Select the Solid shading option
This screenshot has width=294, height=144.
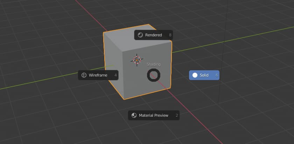pyautogui.click(x=204, y=75)
